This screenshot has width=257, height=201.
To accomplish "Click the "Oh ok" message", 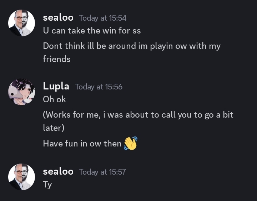I will coord(54,99).
